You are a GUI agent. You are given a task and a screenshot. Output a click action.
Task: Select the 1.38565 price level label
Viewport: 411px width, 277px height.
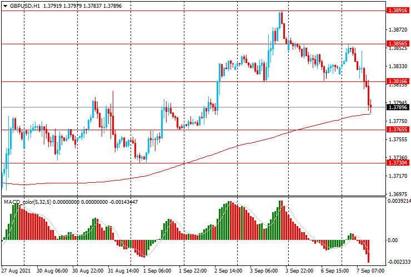[398, 43]
